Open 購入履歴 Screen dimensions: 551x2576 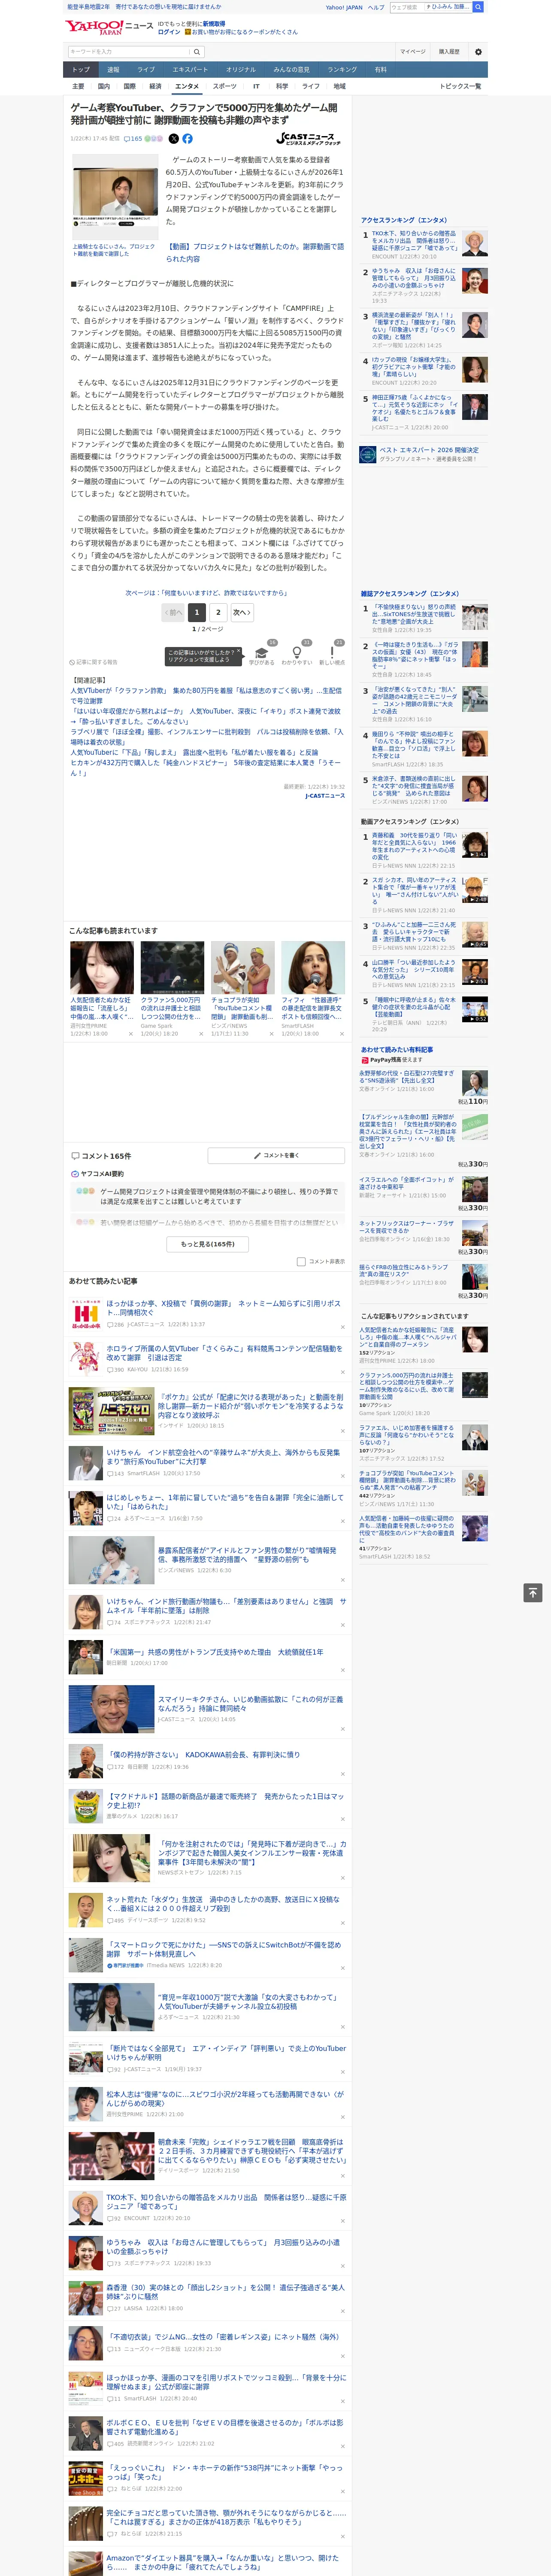point(449,51)
